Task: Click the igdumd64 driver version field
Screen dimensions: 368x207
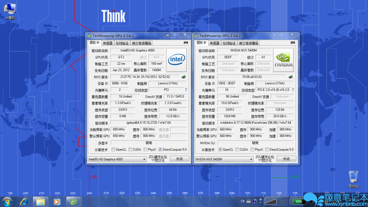Action: pos(148,123)
